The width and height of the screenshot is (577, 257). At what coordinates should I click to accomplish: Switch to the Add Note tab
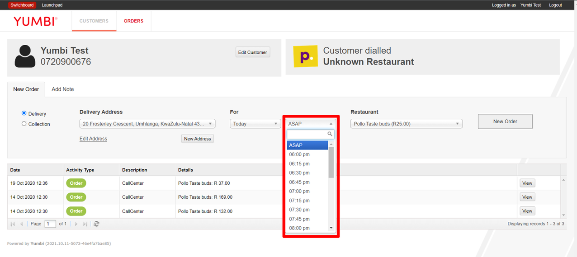click(x=62, y=89)
